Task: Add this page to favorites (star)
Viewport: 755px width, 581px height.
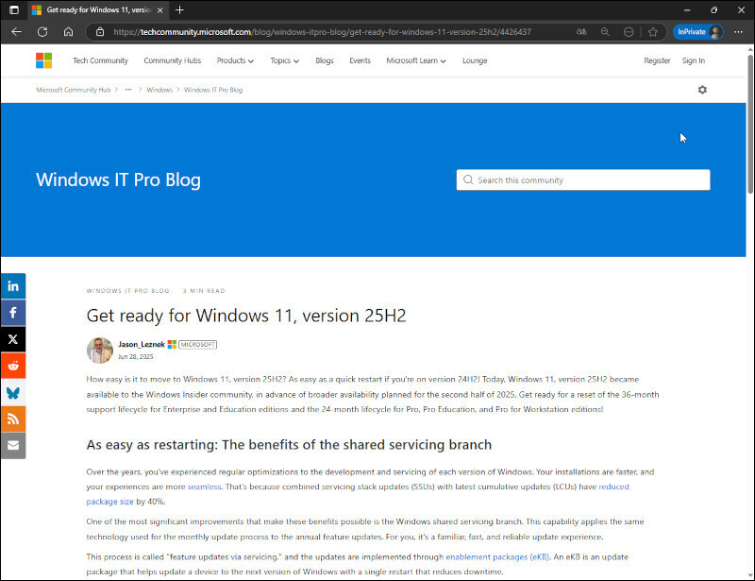Action: (x=652, y=31)
